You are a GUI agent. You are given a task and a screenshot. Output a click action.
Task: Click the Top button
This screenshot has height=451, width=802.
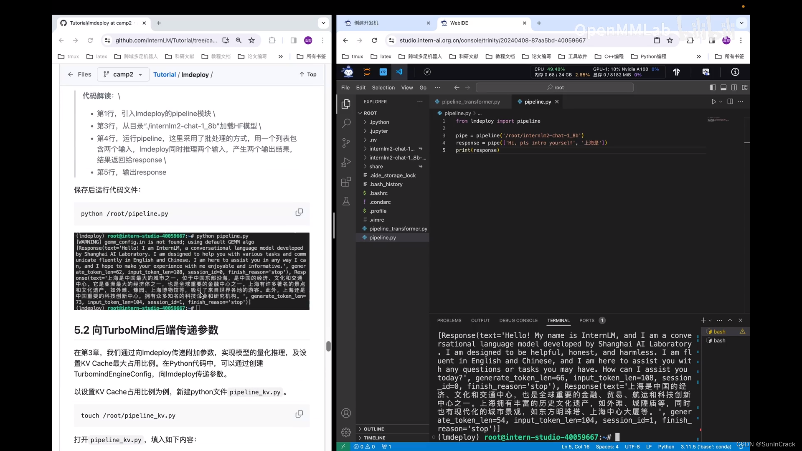[x=308, y=74]
